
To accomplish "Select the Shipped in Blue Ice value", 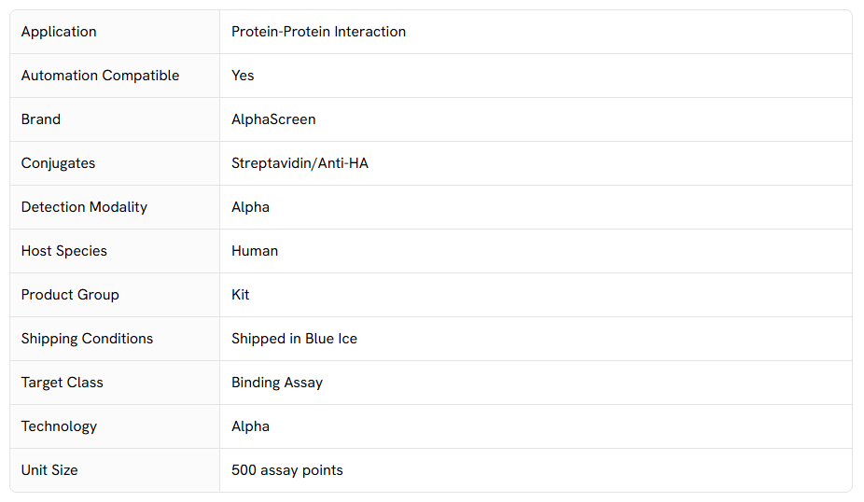I will 294,339.
